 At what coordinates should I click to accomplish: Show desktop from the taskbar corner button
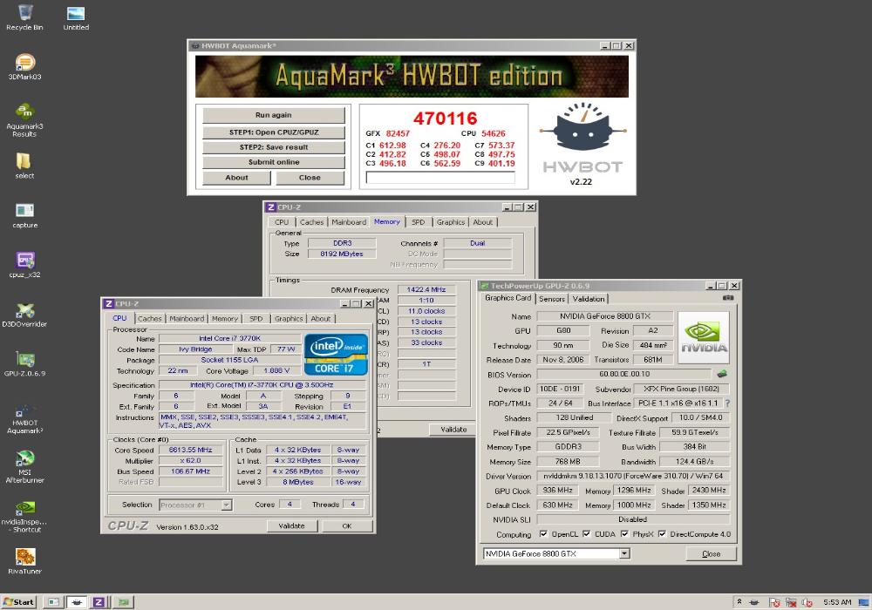click(863, 602)
